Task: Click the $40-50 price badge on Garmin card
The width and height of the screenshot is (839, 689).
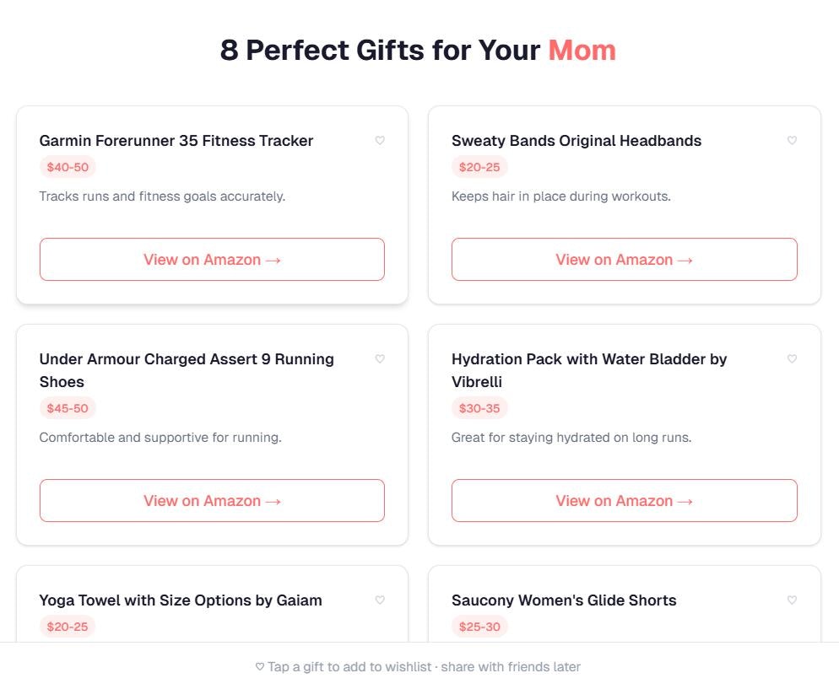Action: pos(68,167)
